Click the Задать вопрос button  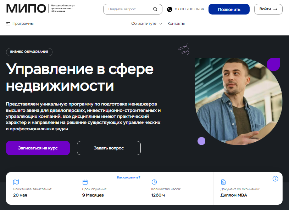click(109, 148)
